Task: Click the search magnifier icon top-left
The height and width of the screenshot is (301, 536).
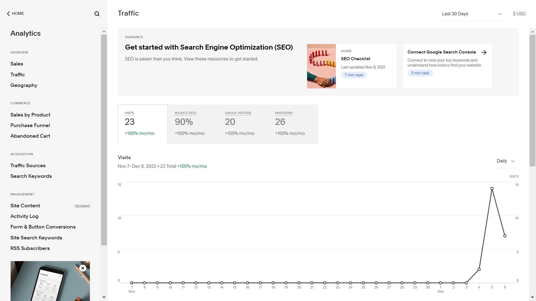Action: (96, 14)
